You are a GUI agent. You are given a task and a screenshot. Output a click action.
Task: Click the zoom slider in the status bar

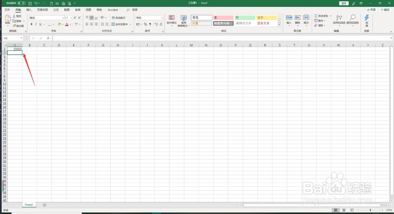click(370, 210)
